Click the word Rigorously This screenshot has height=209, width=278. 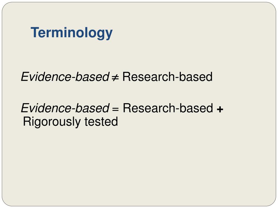pyautogui.click(x=52, y=122)
